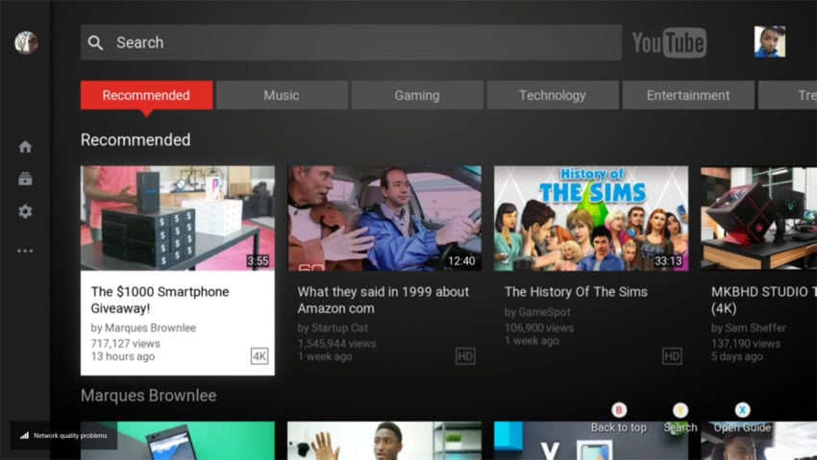817x460 pixels.
Task: Click the YouTube logo
Action: coord(669,42)
